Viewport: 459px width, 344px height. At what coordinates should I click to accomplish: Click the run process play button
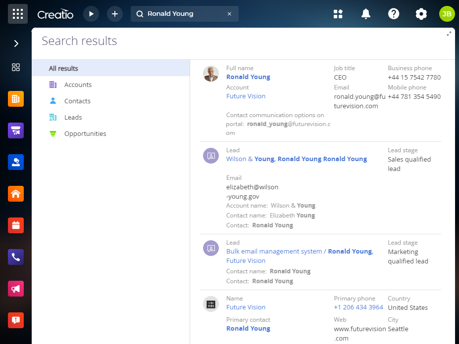click(91, 14)
